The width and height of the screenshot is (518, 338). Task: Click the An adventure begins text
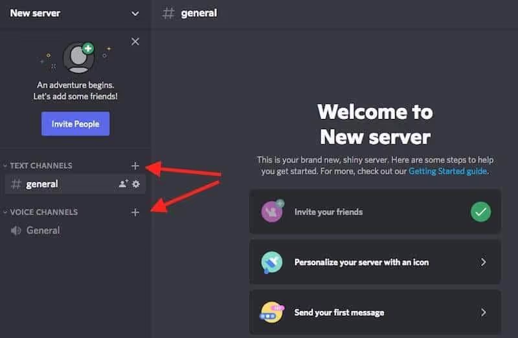pyautogui.click(x=75, y=85)
